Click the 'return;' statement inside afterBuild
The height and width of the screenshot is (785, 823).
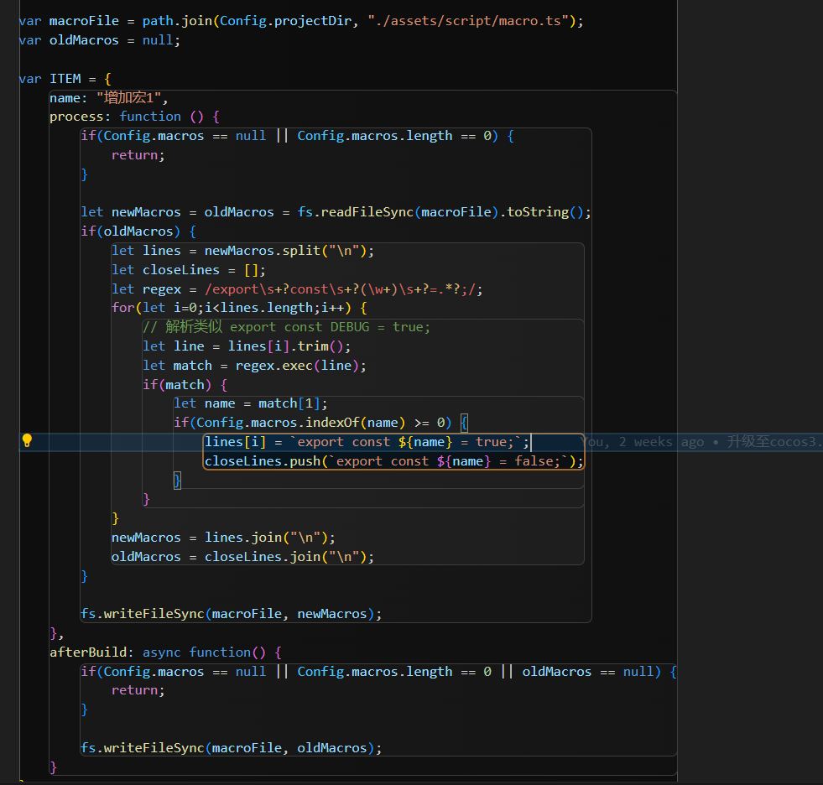[138, 690]
